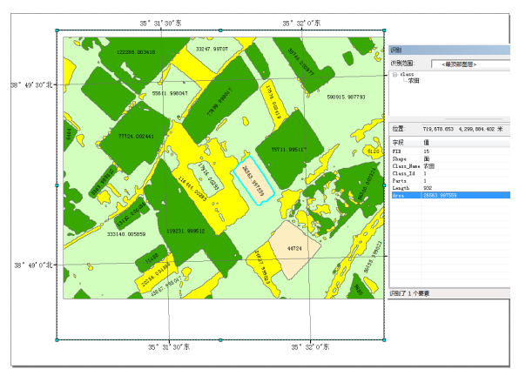Click the bottom 35° 31' 30" 东 grid label
Image resolution: width=526 pixels, height=376 pixels.
[x=169, y=346]
